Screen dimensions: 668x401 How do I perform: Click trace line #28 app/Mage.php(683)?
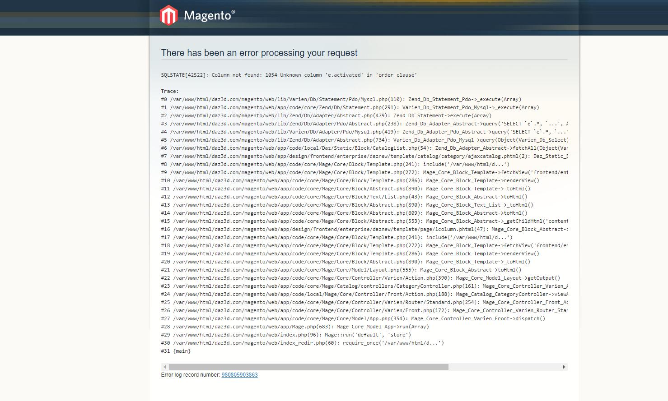[295, 327]
